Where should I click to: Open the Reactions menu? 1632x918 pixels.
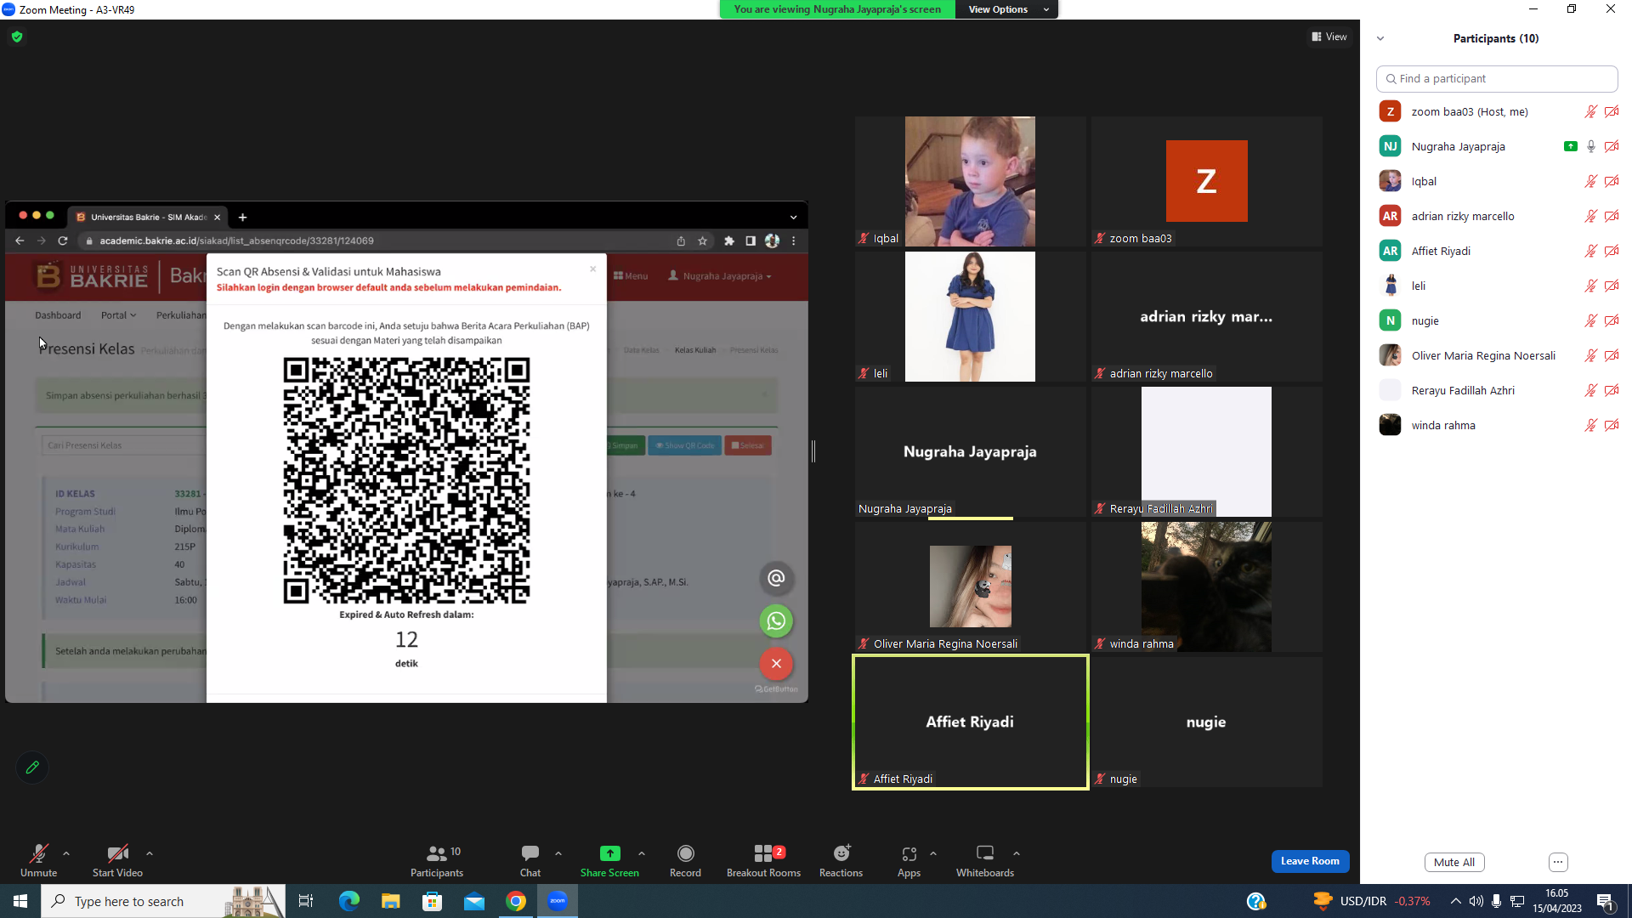point(841,860)
